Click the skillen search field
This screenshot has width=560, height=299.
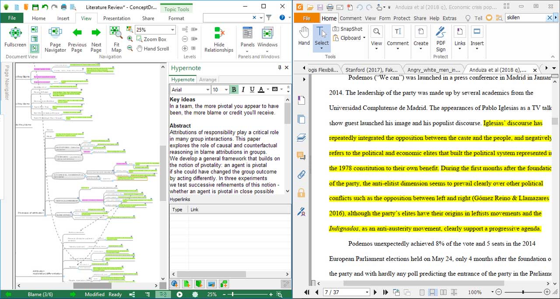(525, 18)
